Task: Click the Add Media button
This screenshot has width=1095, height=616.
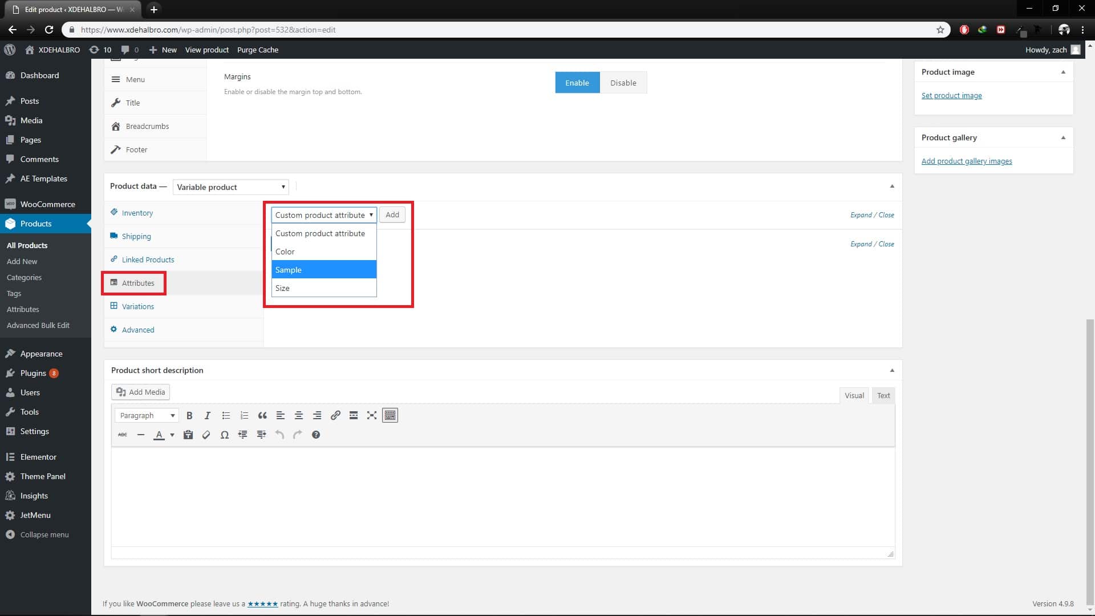Action: pyautogui.click(x=140, y=392)
